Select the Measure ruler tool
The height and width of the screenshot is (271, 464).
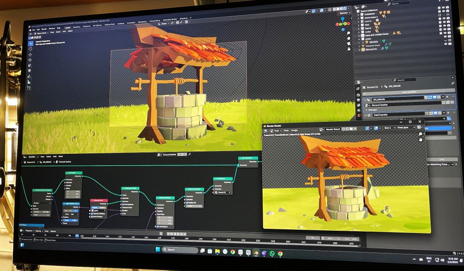(29, 82)
